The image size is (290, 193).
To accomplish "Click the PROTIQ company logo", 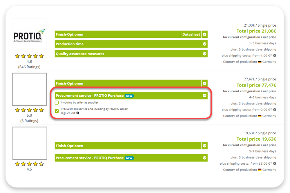I will [29, 35].
